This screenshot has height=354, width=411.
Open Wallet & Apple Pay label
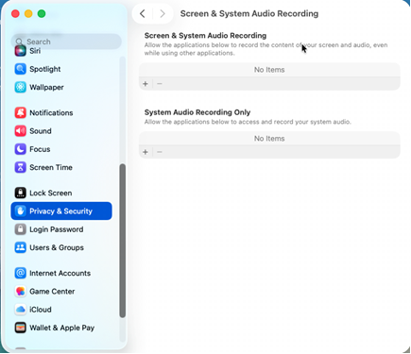(62, 328)
